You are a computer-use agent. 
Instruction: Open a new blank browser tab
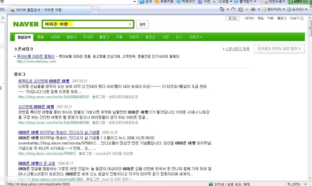(x=95, y=10)
